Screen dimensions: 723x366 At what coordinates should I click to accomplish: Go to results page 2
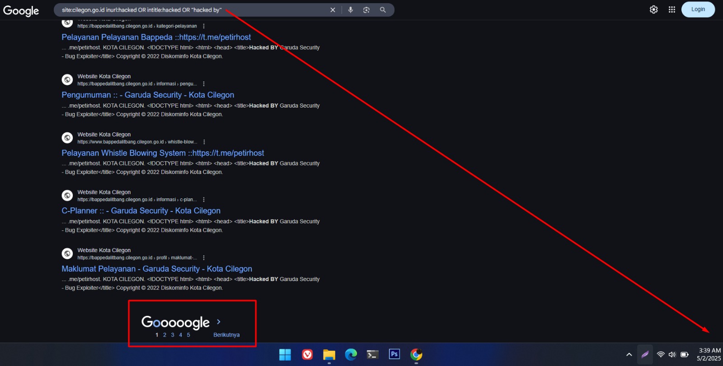(164, 335)
